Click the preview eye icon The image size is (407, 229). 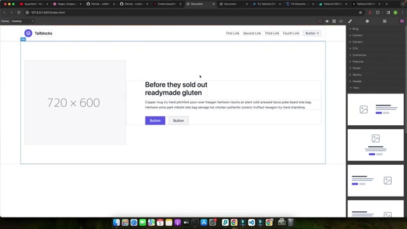[x=327, y=21]
